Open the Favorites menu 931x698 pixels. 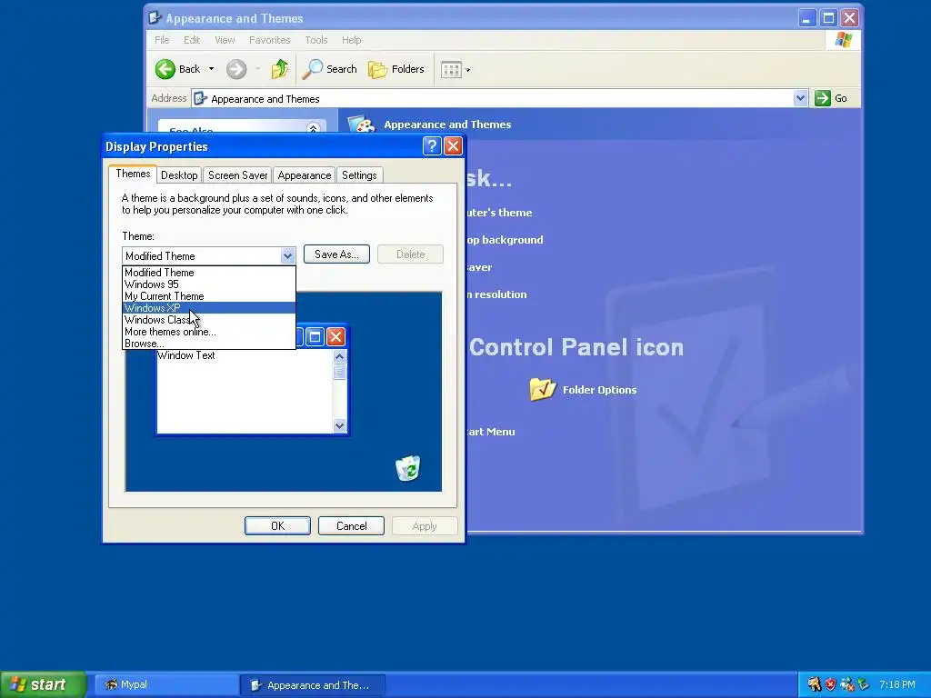point(269,40)
